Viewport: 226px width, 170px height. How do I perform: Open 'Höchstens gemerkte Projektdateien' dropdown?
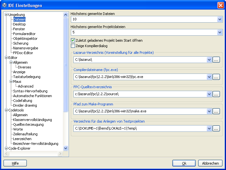coord(219,32)
